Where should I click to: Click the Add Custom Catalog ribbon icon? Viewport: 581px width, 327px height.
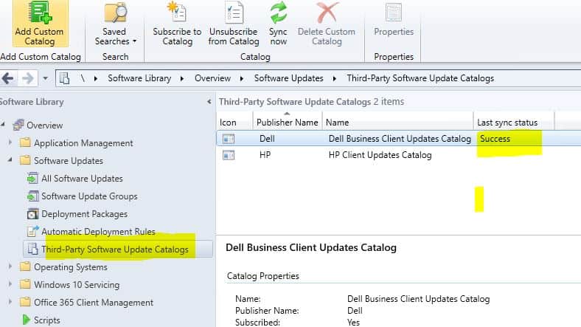pyautogui.click(x=40, y=13)
